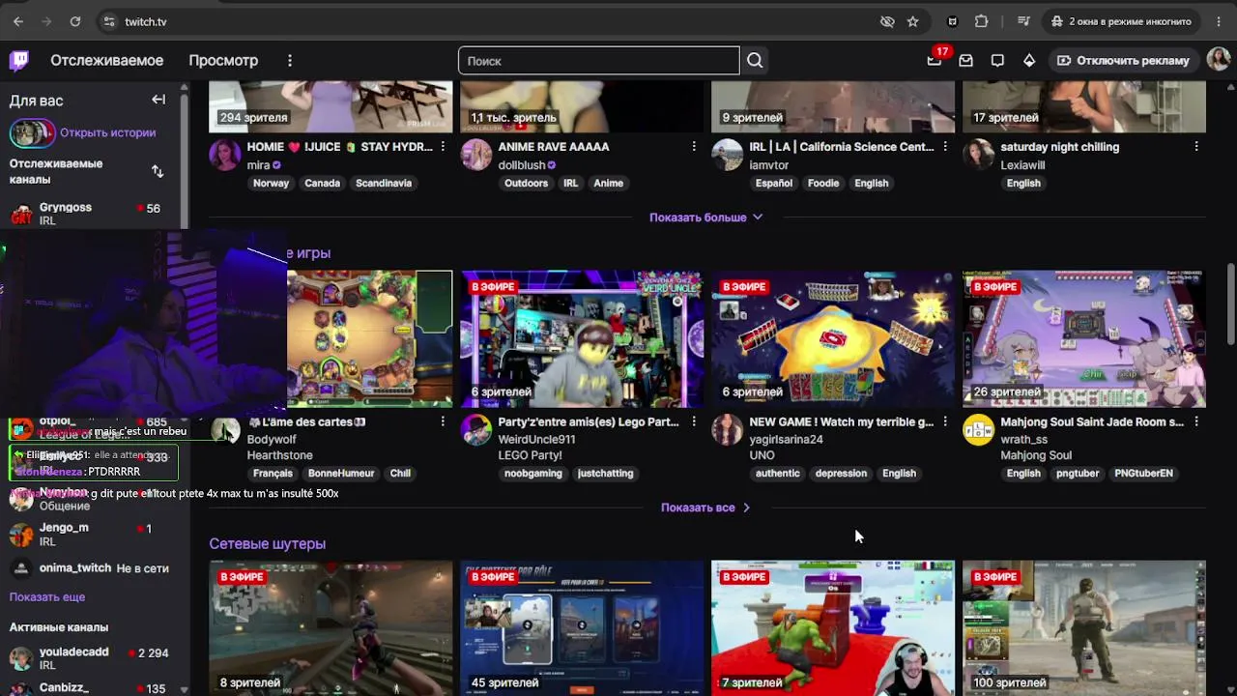Image resolution: width=1237 pixels, height=696 pixels.
Task: Click Показать все below the games row
Action: pos(706,507)
